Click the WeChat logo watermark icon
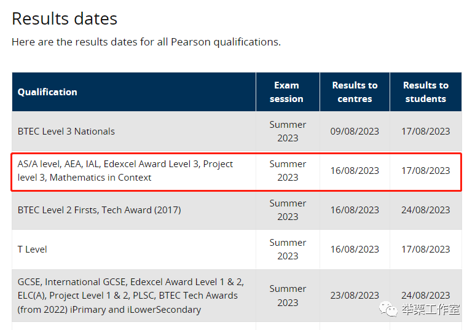 click(388, 309)
